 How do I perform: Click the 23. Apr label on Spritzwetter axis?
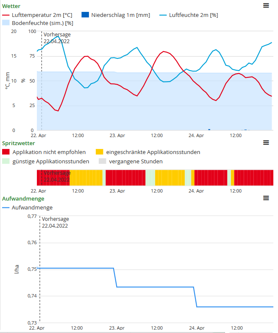117,191
